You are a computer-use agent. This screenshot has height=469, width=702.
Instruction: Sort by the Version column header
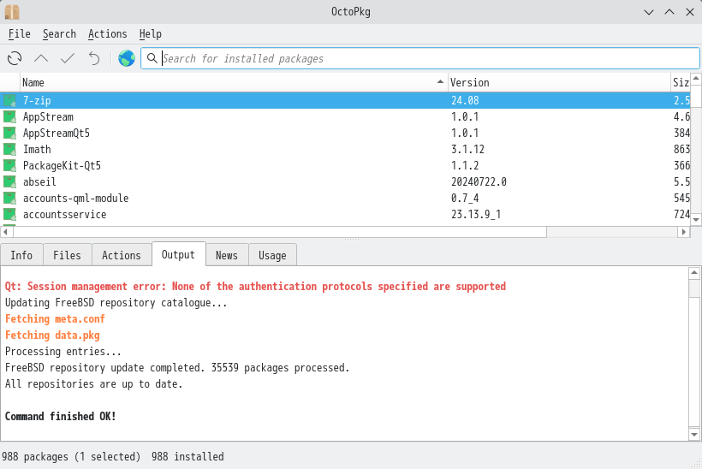pos(559,82)
